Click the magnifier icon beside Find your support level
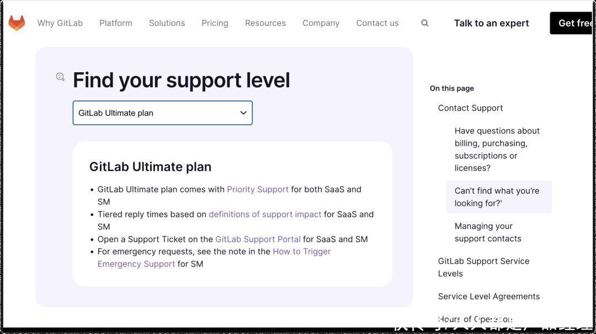Image resolution: width=596 pixels, height=334 pixels. [60, 77]
